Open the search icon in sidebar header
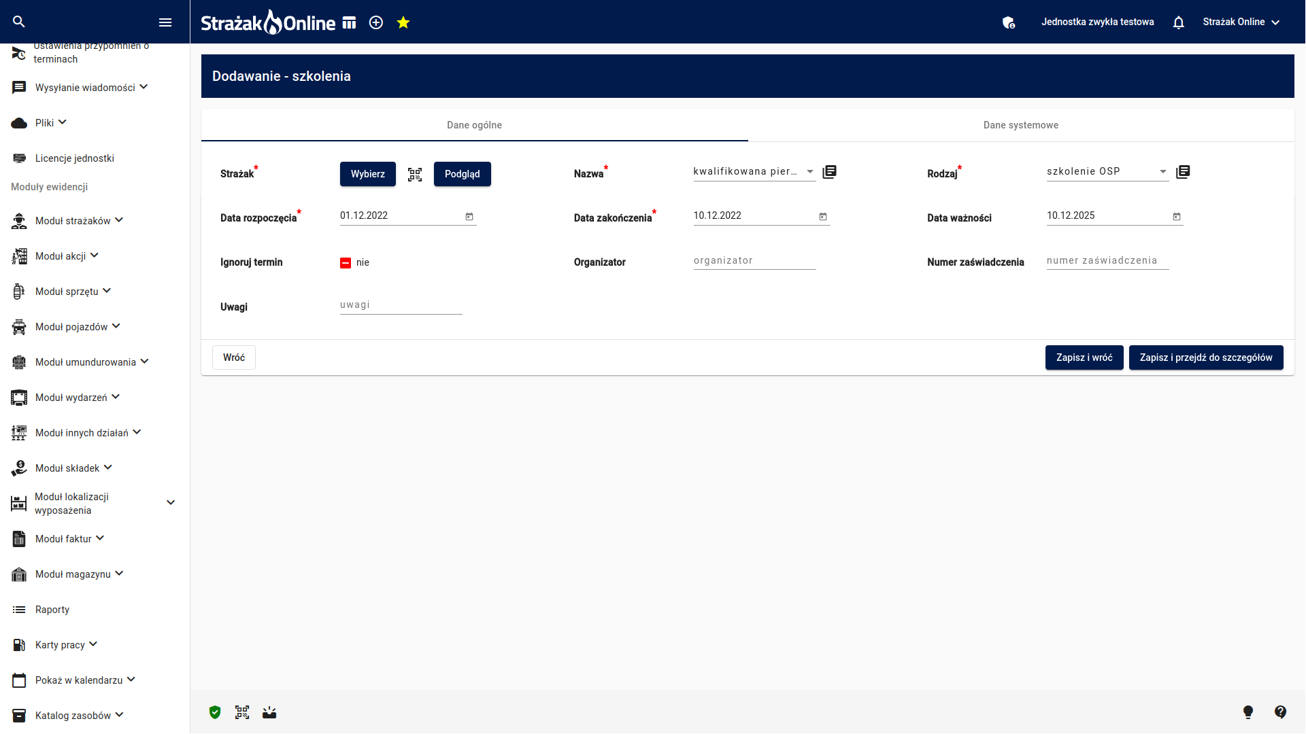Image resolution: width=1306 pixels, height=734 pixels. click(19, 22)
